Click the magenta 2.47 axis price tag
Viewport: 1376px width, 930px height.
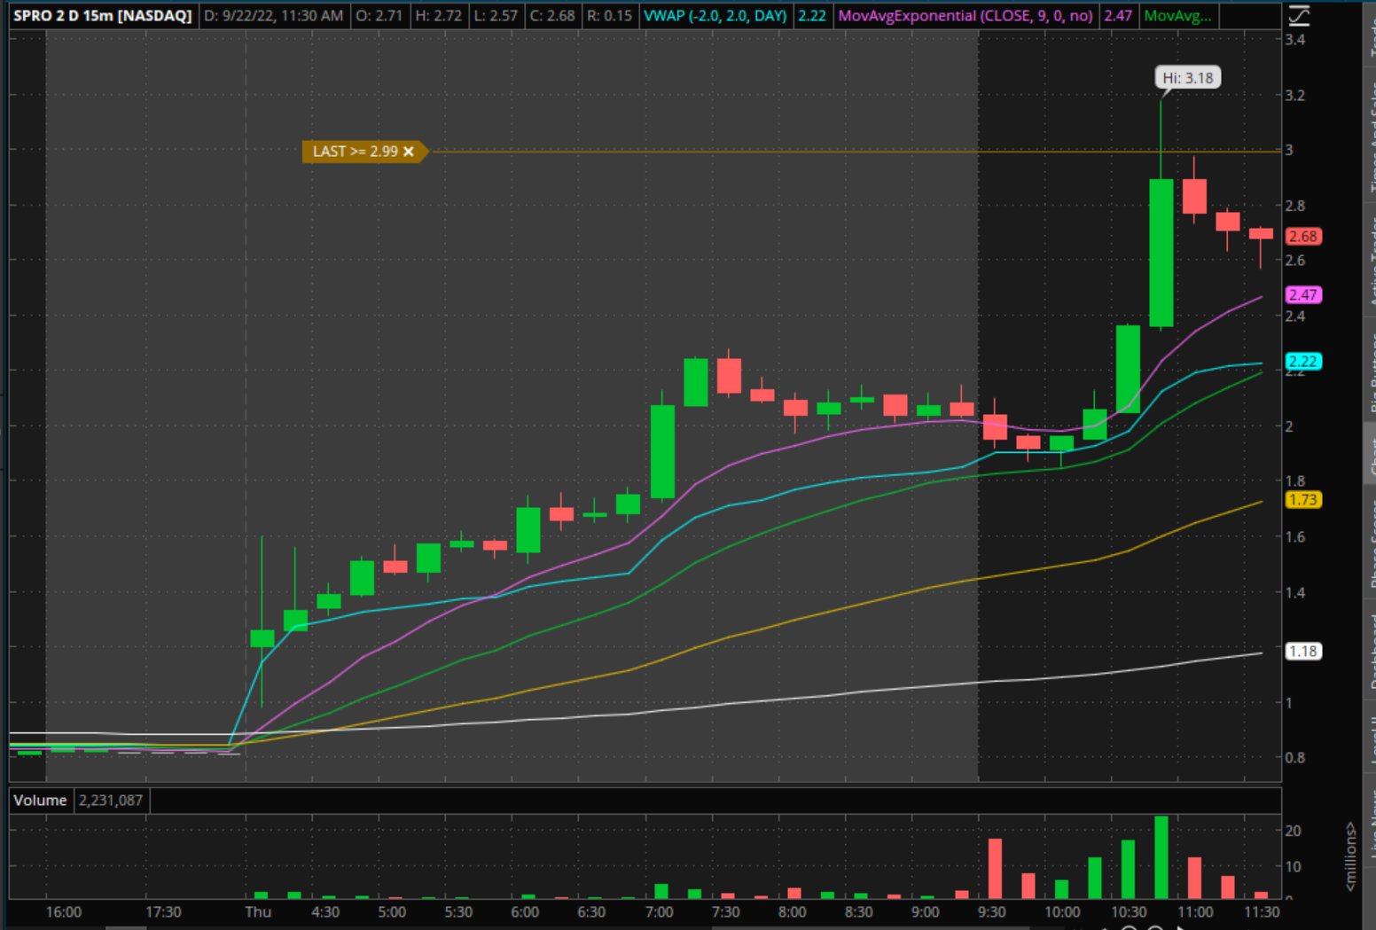1303,294
